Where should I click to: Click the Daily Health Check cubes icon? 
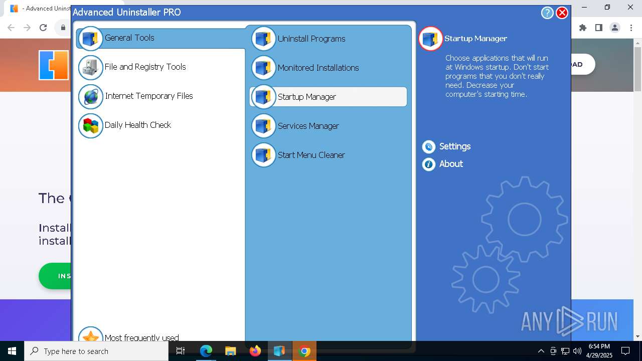tap(91, 125)
